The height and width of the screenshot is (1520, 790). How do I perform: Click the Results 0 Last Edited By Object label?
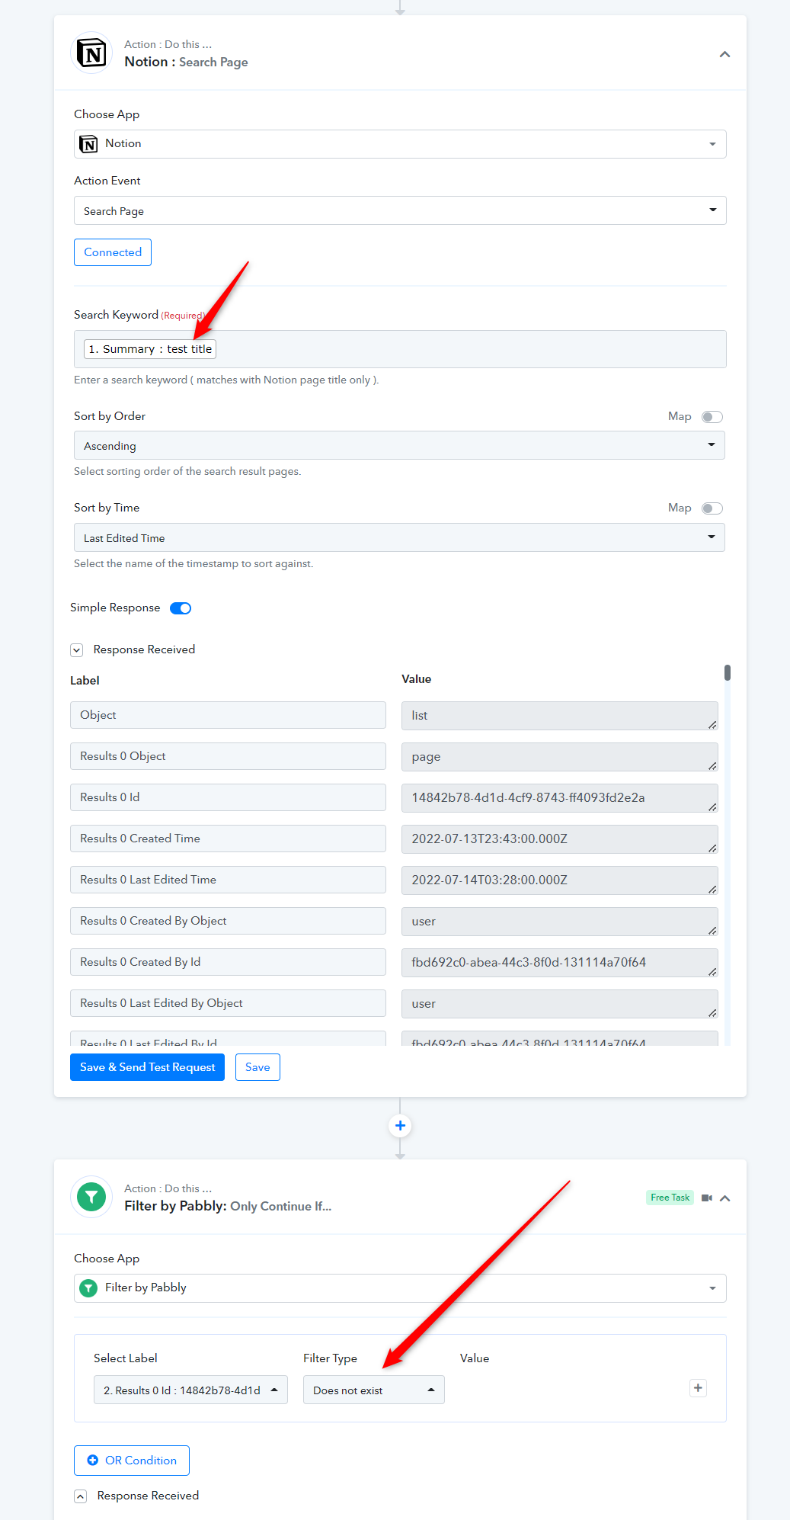(228, 1003)
